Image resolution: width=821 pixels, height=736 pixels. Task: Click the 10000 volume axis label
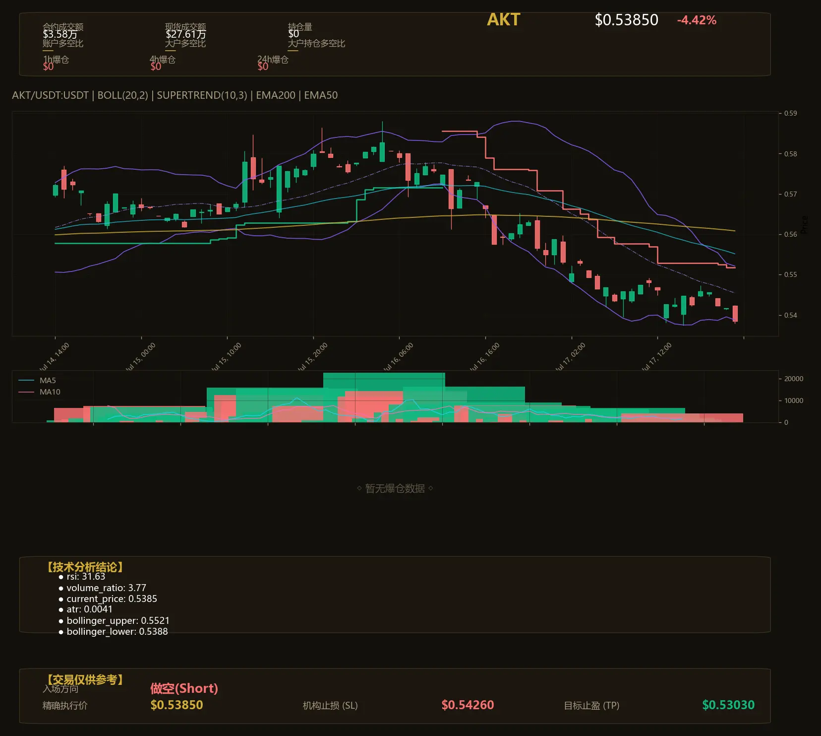click(x=793, y=401)
